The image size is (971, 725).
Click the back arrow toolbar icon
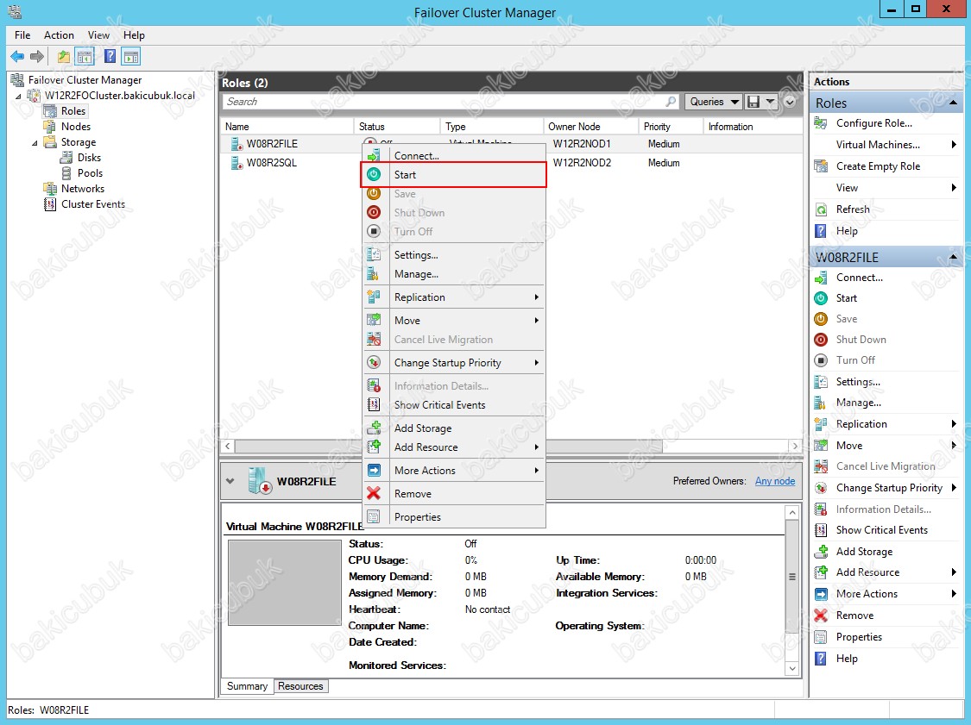(x=17, y=57)
